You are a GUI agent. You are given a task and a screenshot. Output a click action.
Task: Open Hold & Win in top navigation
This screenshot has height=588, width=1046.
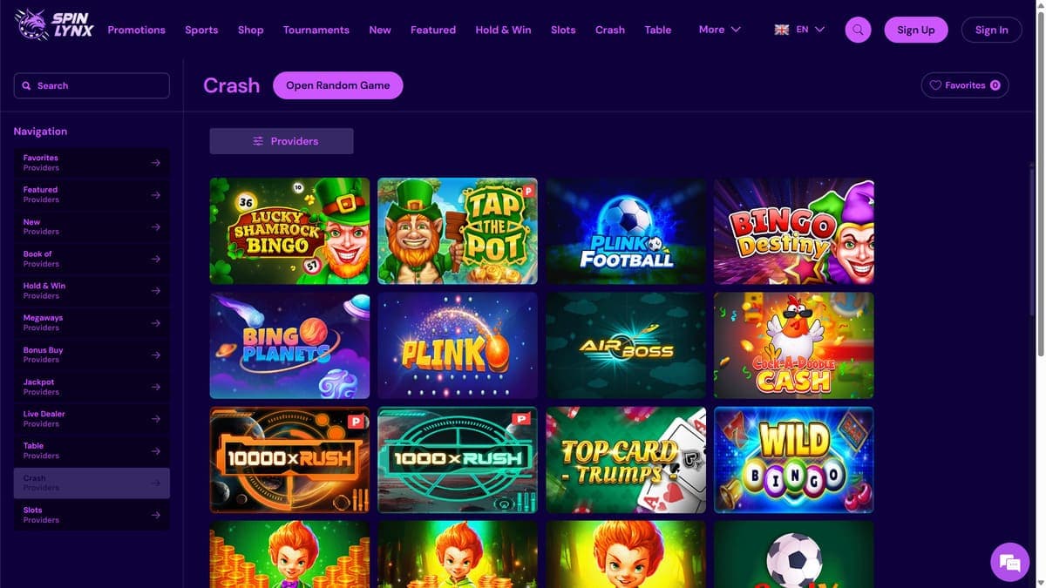pos(503,30)
